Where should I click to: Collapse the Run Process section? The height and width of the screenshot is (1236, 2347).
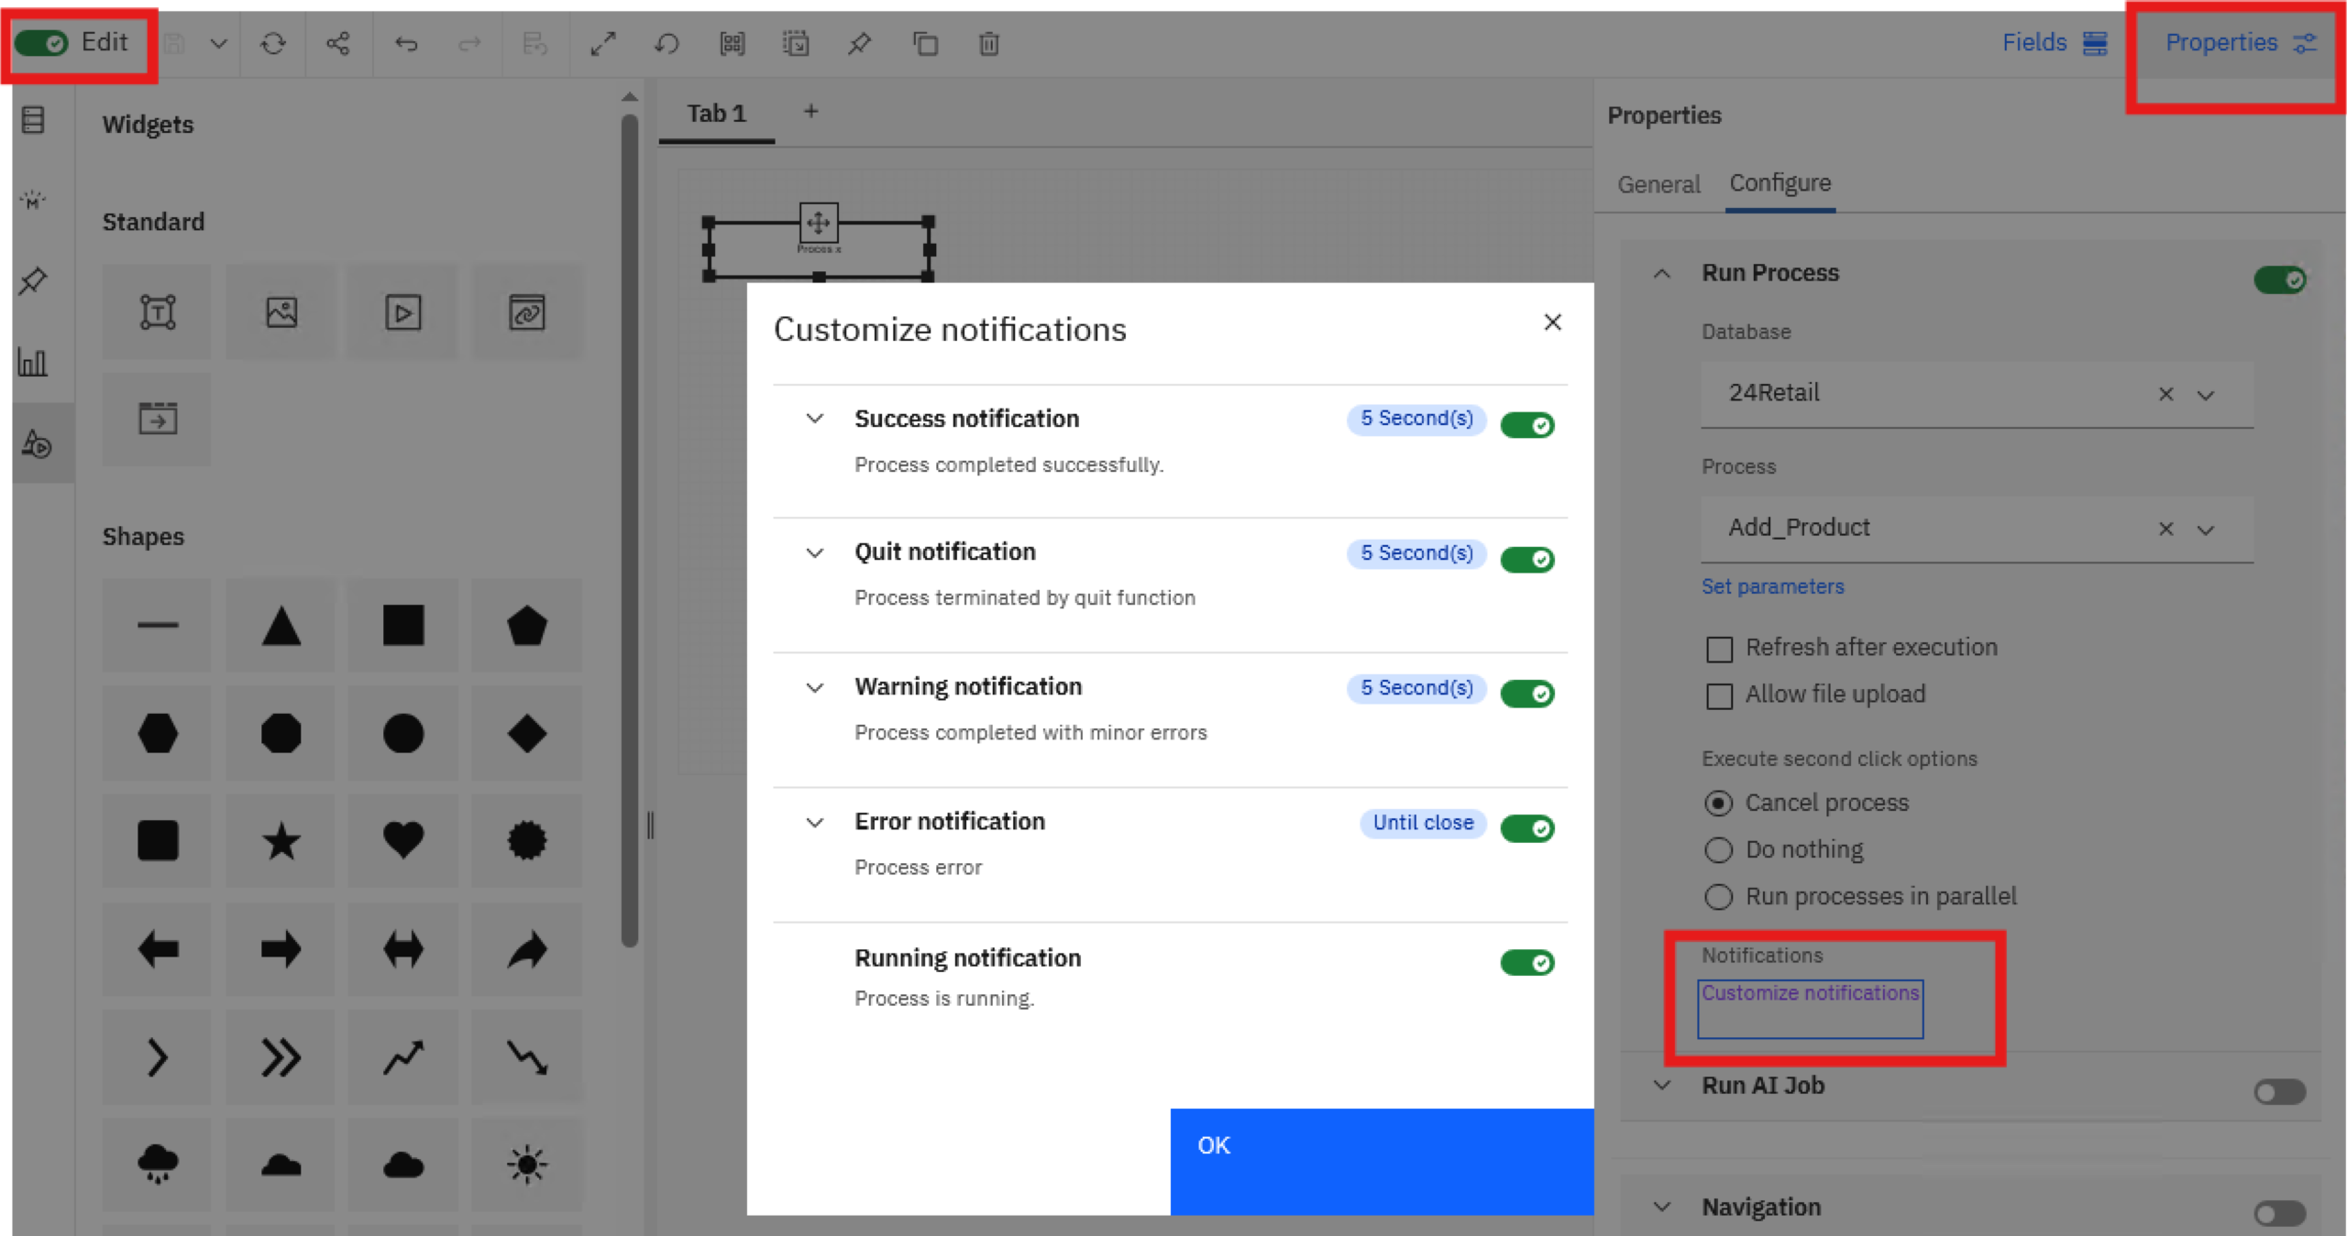(1662, 273)
